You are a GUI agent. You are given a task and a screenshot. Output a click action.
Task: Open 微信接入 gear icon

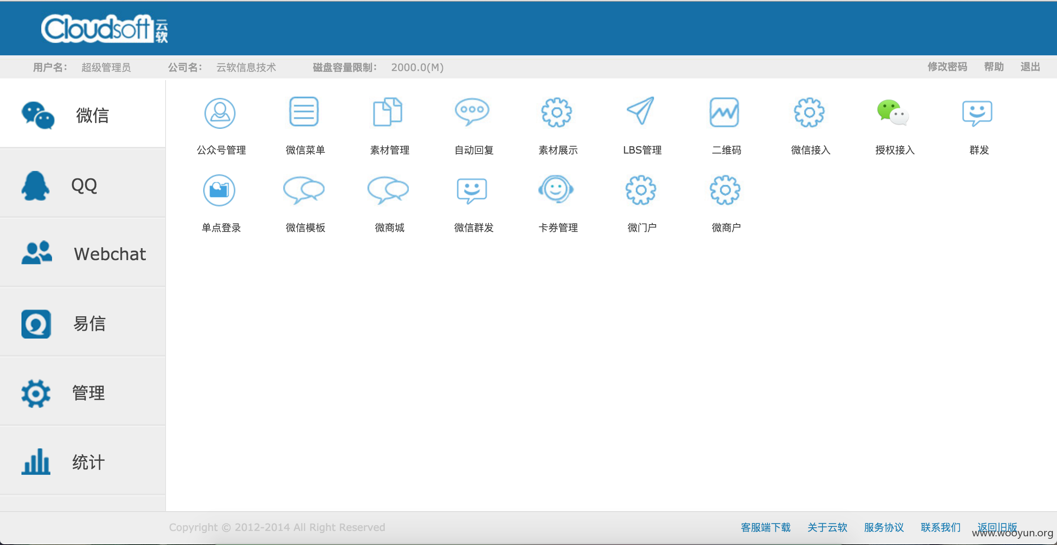(x=809, y=112)
